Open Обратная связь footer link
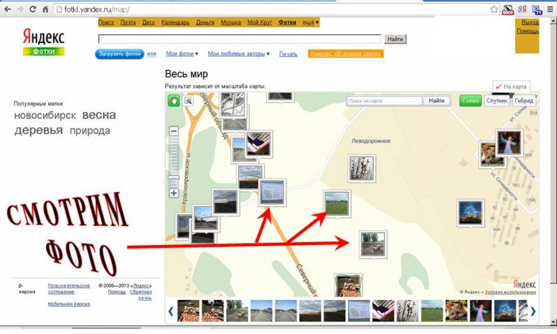Image resolution: width=557 pixels, height=334 pixels. point(141,294)
